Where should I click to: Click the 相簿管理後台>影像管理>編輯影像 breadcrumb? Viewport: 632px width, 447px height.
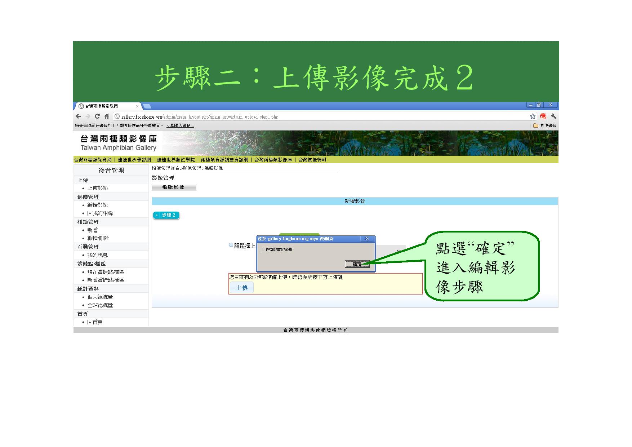[x=187, y=168]
